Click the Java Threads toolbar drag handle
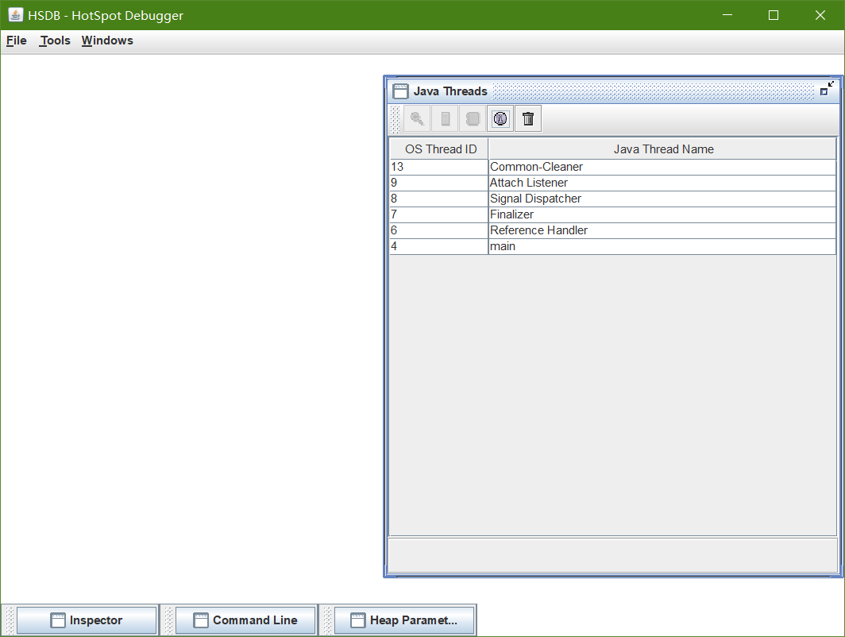This screenshot has height=637, width=845. 395,118
